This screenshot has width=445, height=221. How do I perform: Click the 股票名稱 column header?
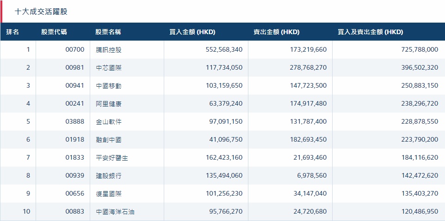[x=108, y=32]
